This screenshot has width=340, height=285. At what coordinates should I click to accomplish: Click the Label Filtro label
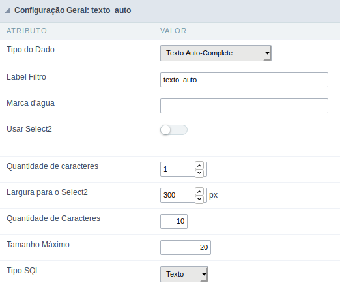[x=26, y=77]
